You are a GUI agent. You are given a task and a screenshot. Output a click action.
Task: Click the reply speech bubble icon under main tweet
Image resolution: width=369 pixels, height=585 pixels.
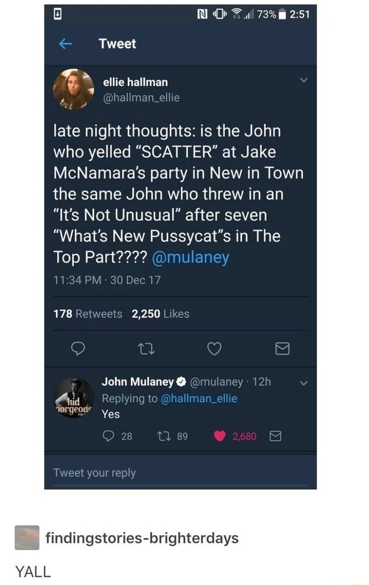click(78, 348)
